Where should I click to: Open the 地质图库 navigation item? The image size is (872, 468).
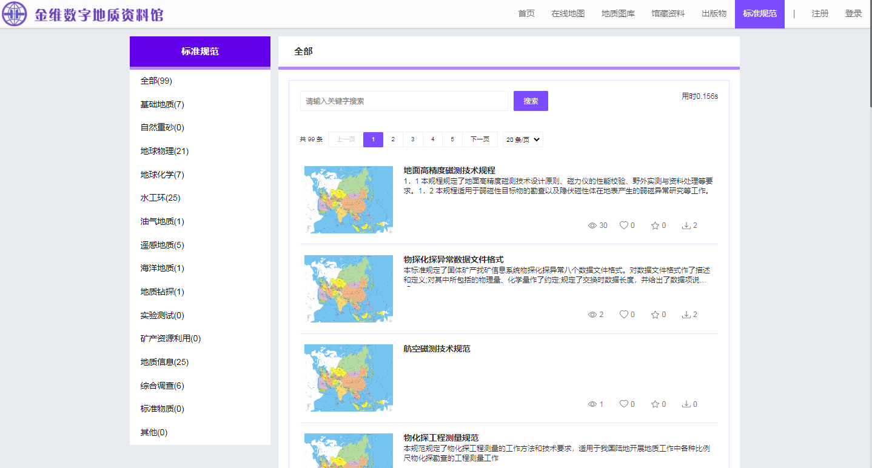pyautogui.click(x=618, y=13)
